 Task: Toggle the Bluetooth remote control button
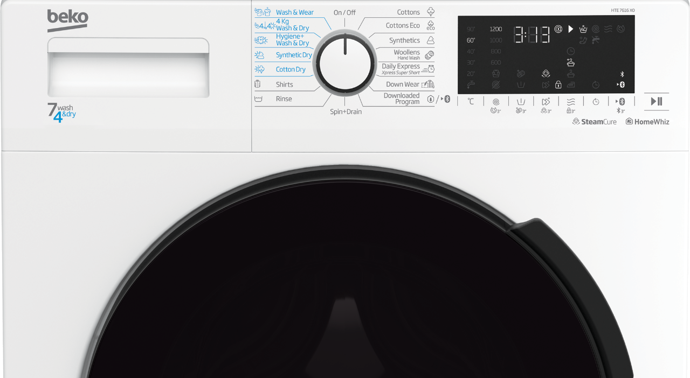click(620, 101)
